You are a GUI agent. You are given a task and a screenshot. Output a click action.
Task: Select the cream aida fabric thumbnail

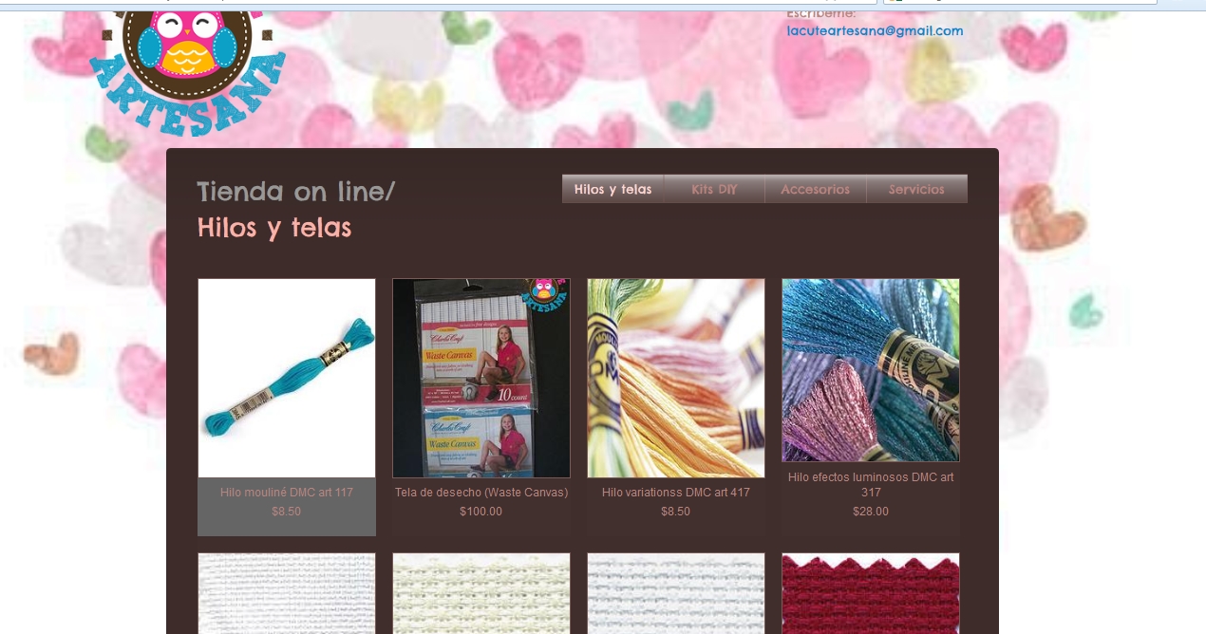click(481, 593)
